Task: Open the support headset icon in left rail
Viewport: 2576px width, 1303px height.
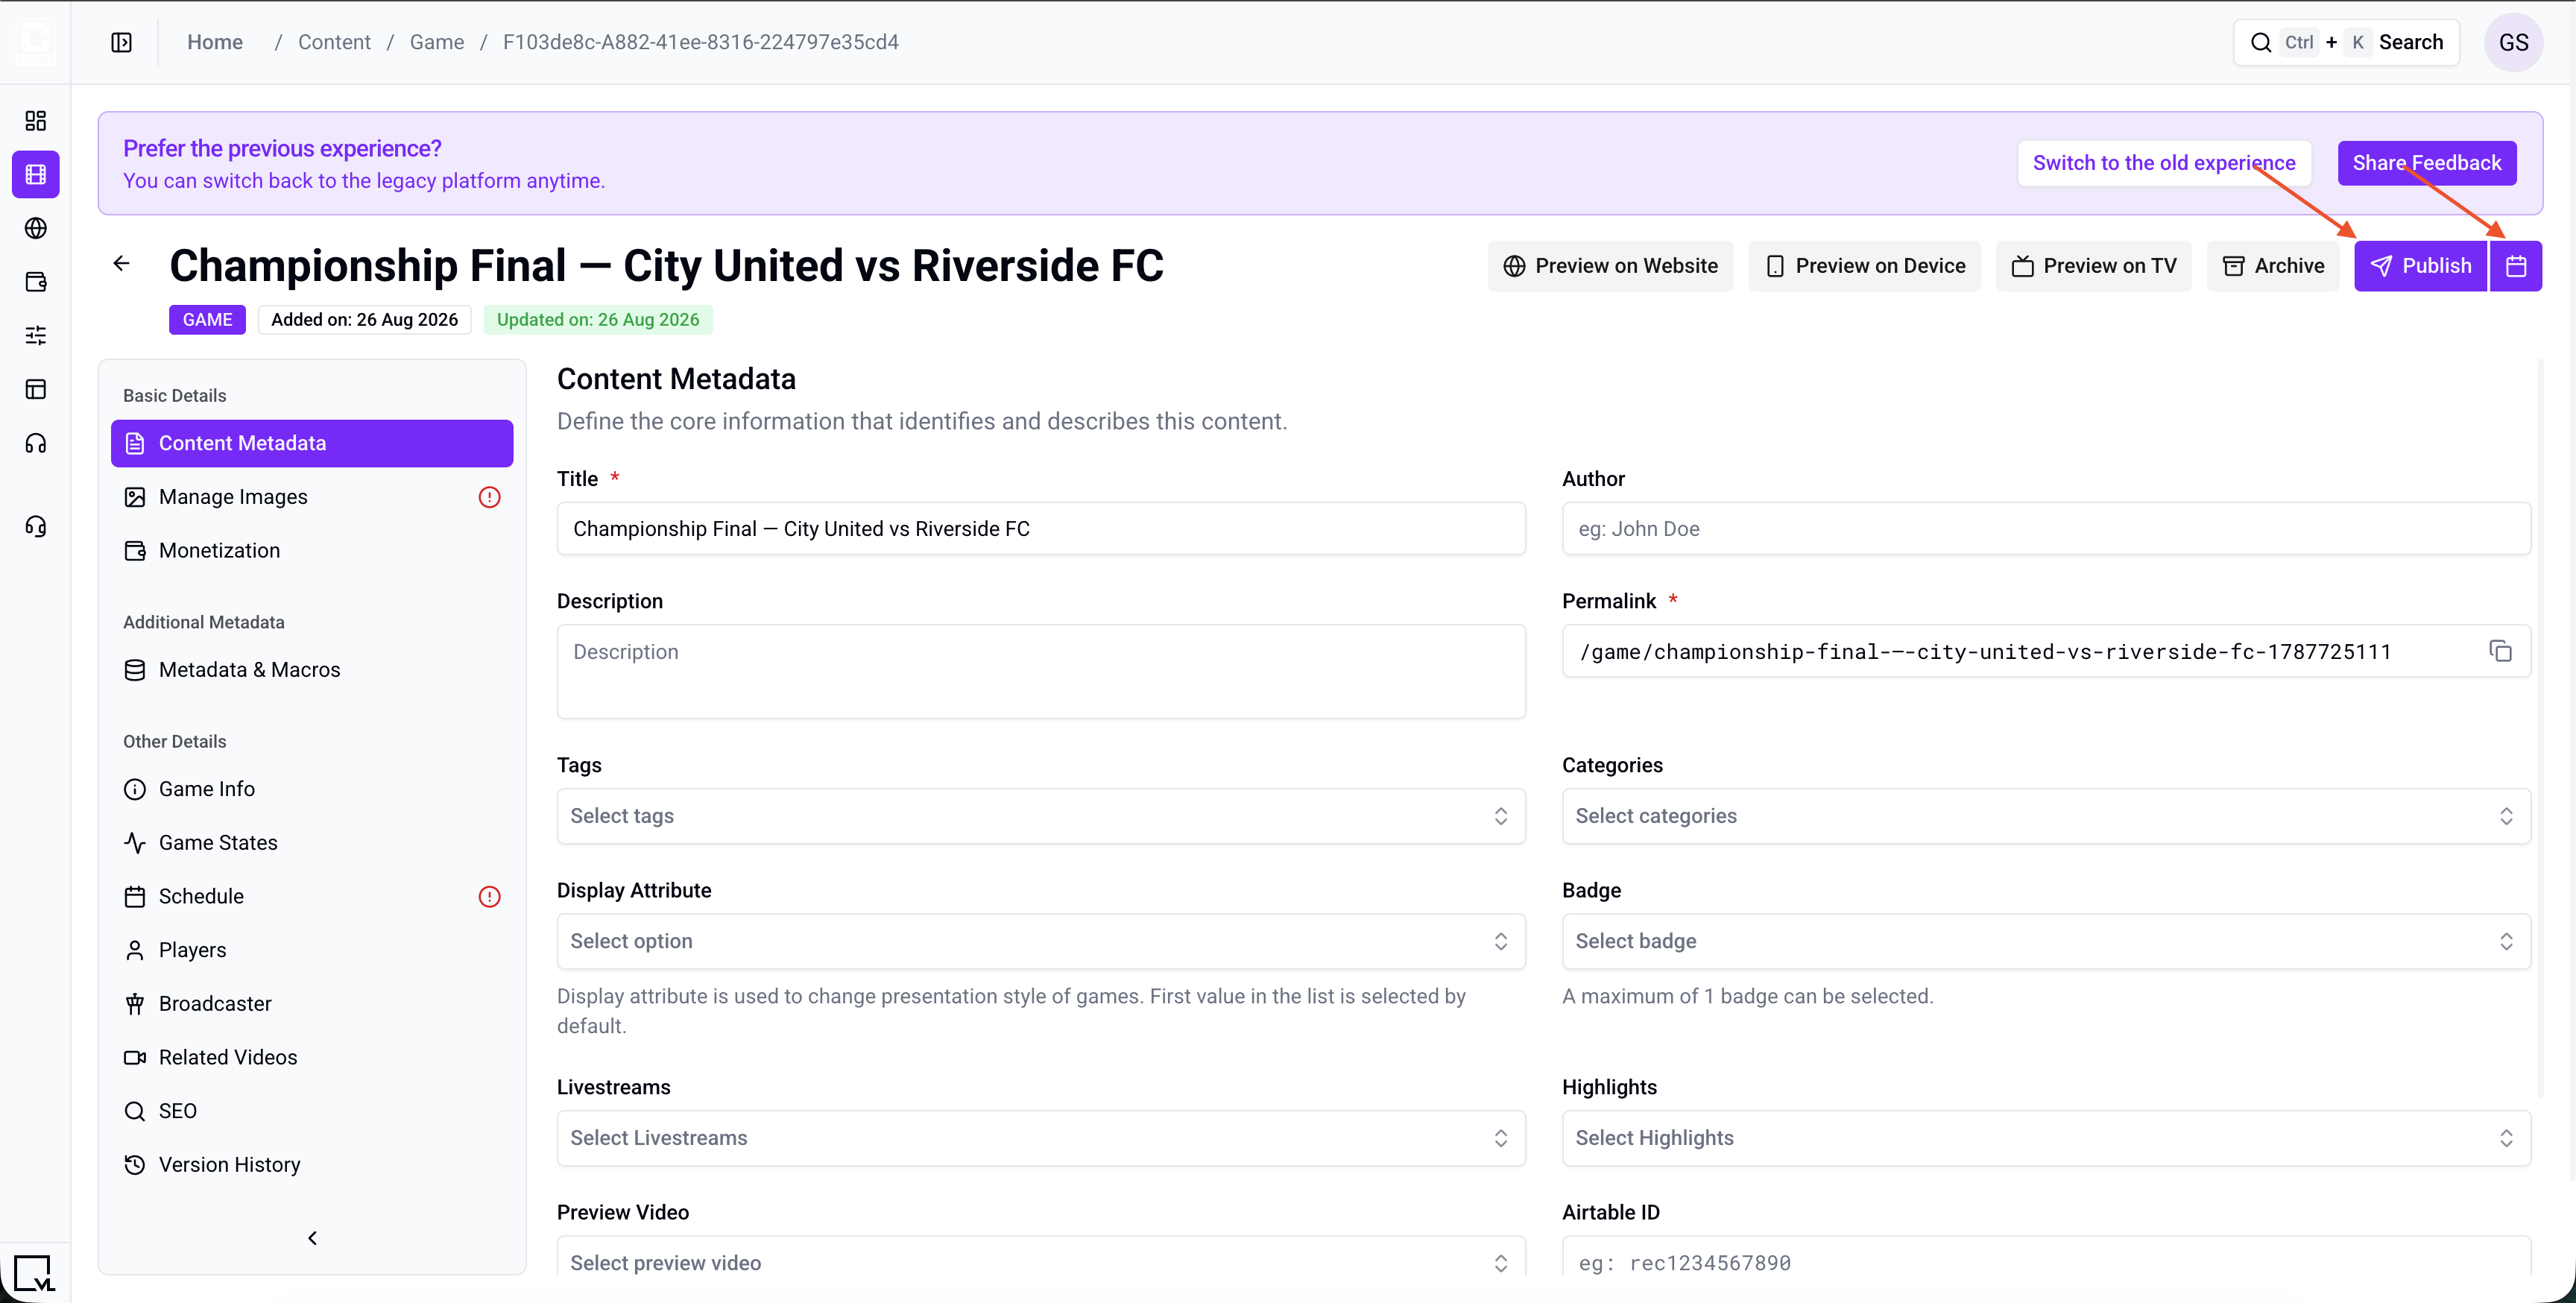Action: pos(36,526)
